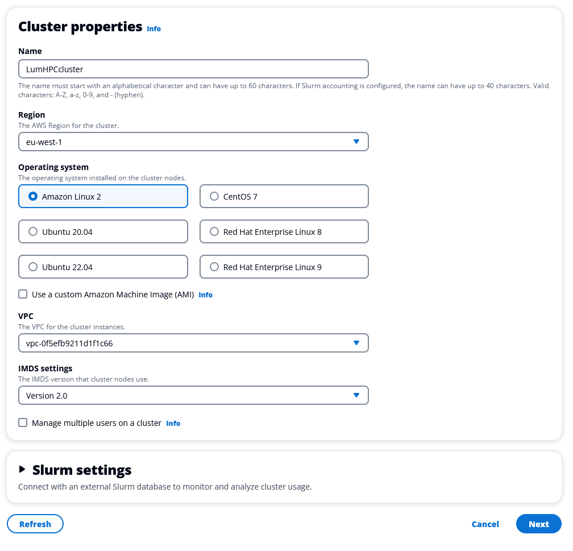Select Ubuntu 22.04 radio button
Viewport: 573px width, 551px height.
pos(34,267)
